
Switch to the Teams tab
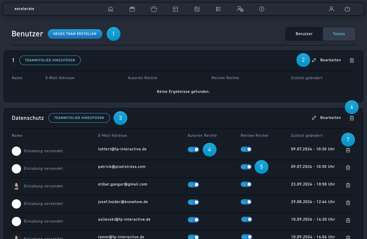339,34
